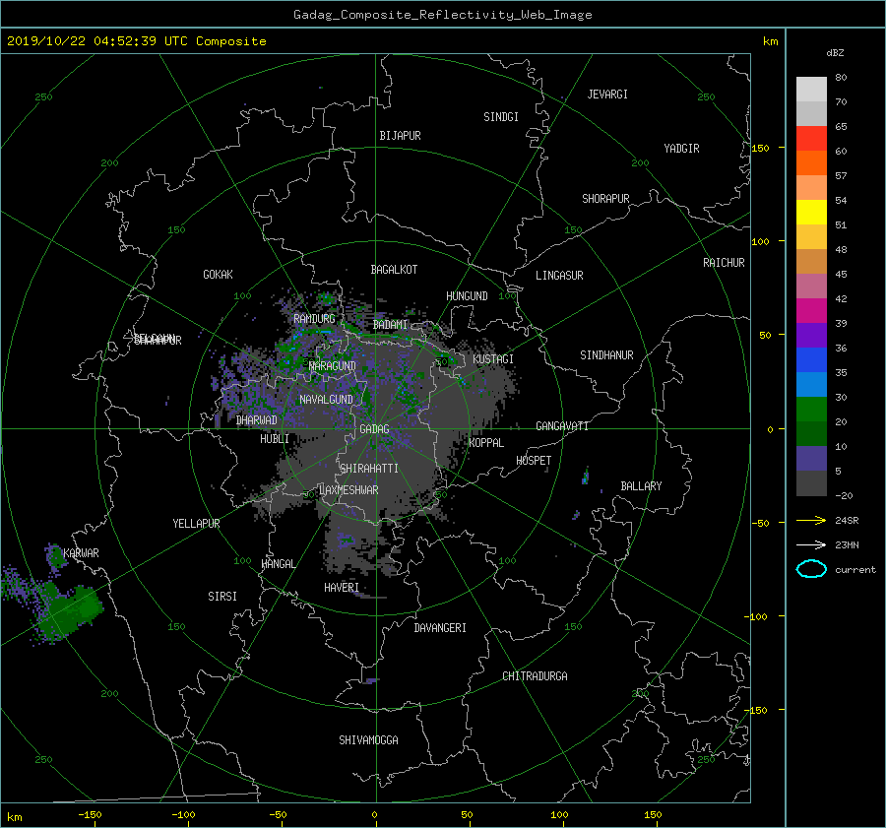Click the DHARWAD city label
Image resolution: width=886 pixels, height=828 pixels.
257,420
